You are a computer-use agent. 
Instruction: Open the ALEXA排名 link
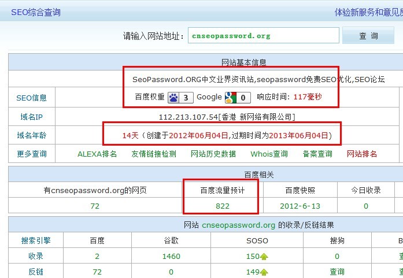pyautogui.click(x=97, y=154)
